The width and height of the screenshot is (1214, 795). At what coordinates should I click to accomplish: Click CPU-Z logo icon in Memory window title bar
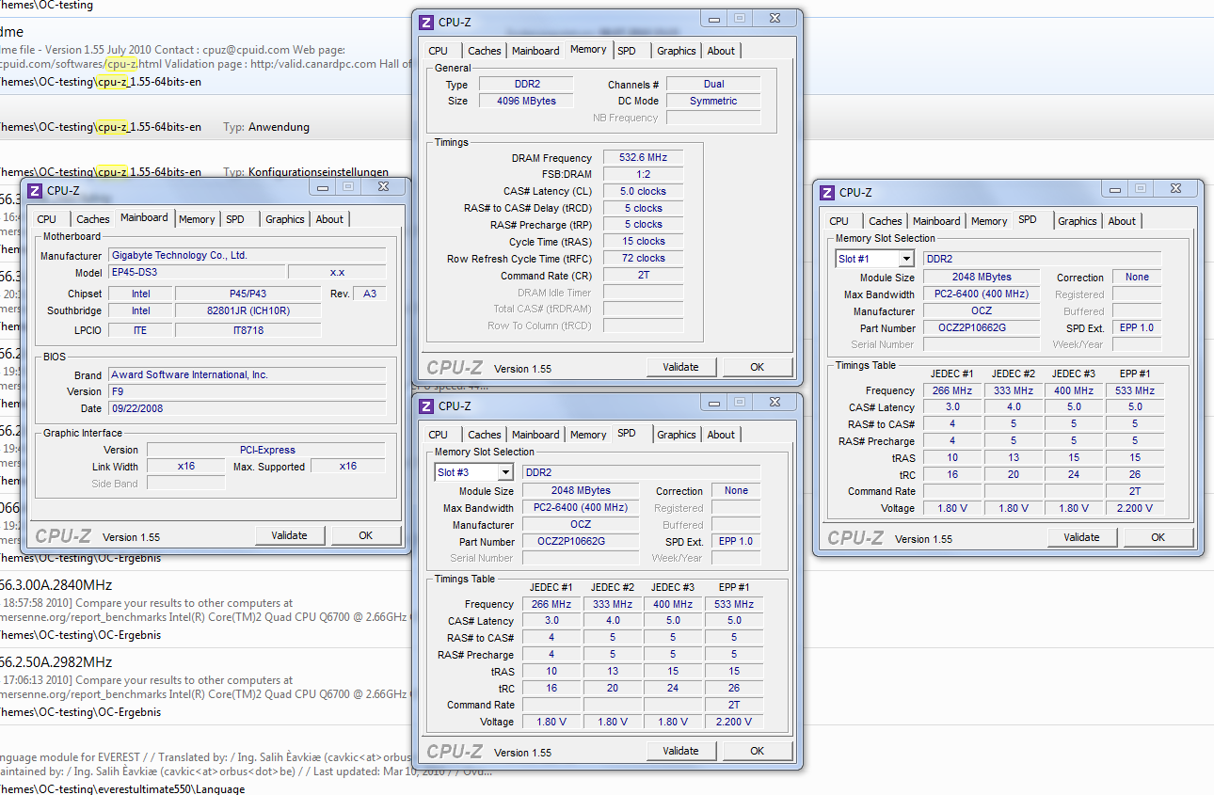pyautogui.click(x=426, y=23)
